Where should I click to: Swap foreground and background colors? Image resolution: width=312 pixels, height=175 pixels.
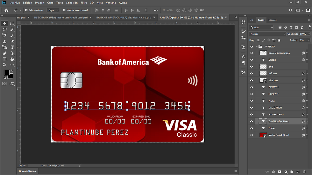12,71
